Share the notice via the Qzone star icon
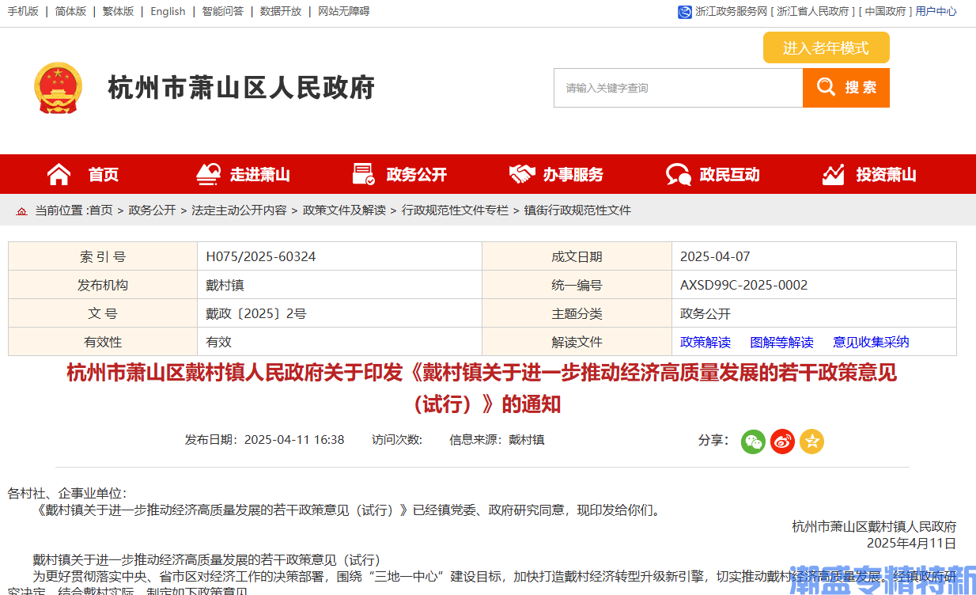 point(811,442)
